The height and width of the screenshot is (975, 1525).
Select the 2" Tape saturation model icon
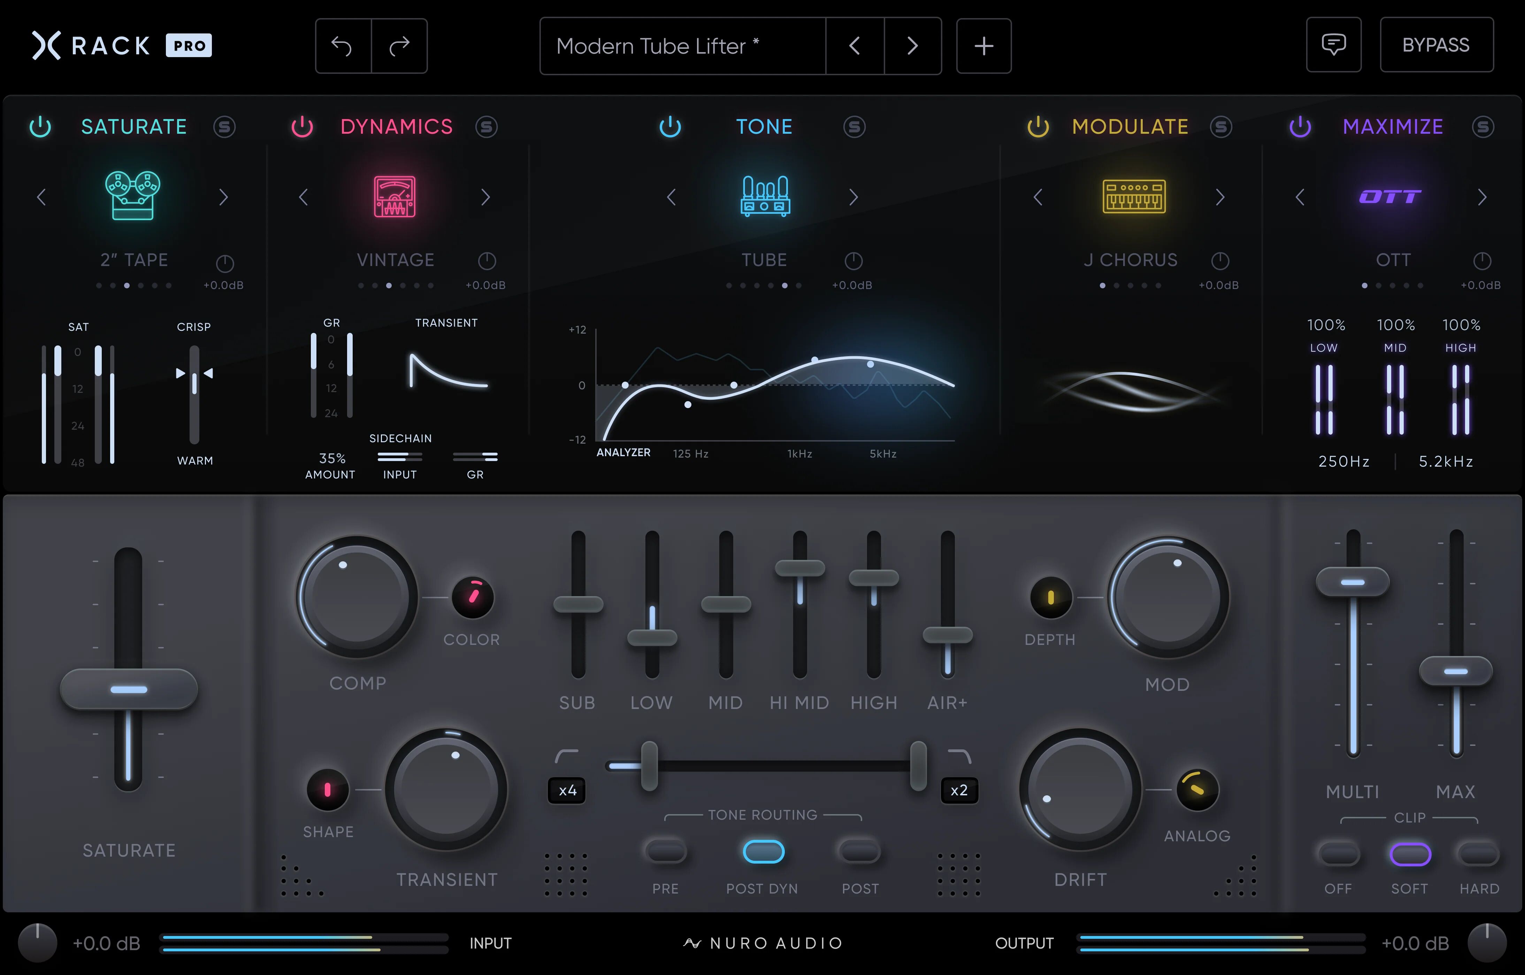[x=134, y=196]
